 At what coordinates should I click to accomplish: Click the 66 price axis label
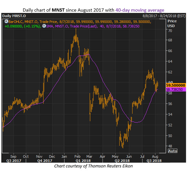point(170,51)
